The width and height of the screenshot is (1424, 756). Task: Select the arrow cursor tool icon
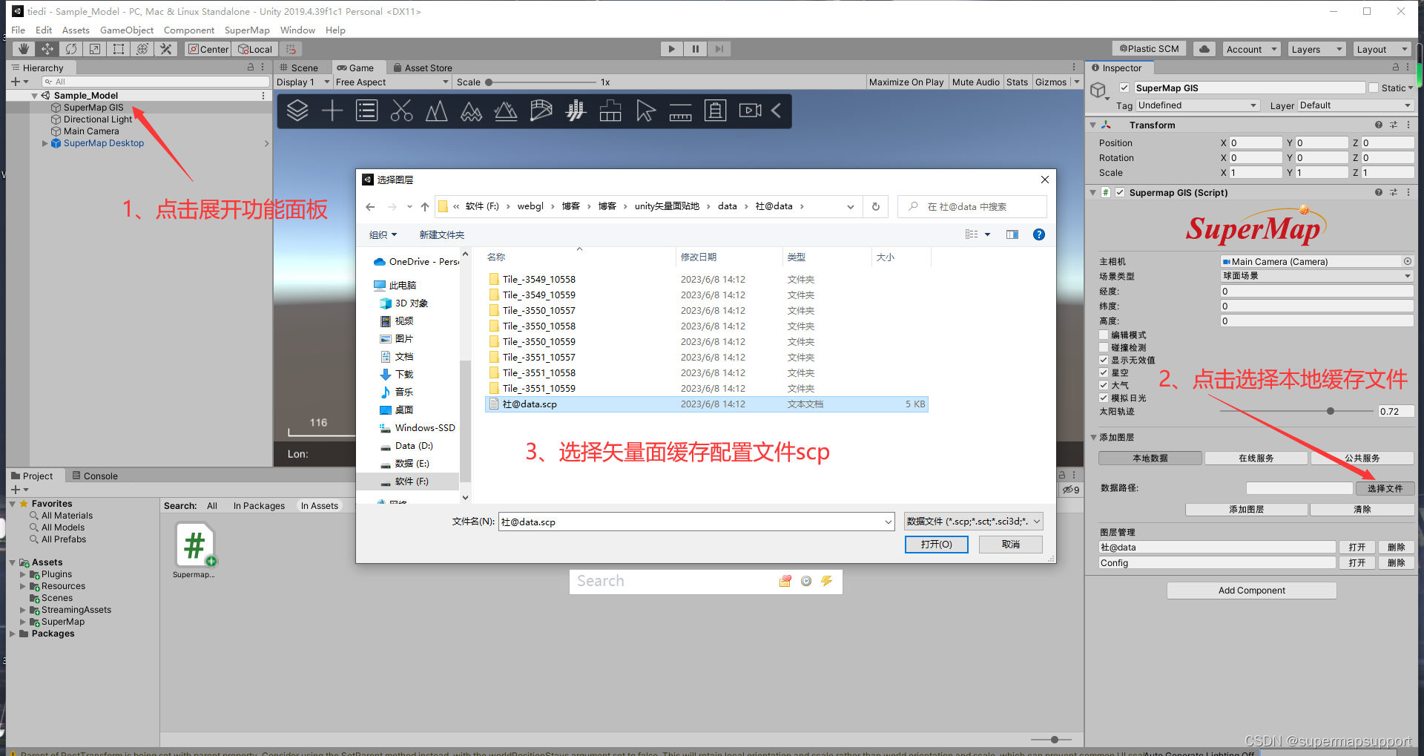(x=645, y=111)
